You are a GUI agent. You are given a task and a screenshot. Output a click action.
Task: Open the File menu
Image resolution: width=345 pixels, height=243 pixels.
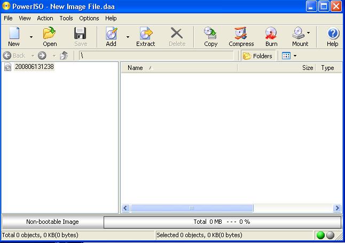coord(8,18)
